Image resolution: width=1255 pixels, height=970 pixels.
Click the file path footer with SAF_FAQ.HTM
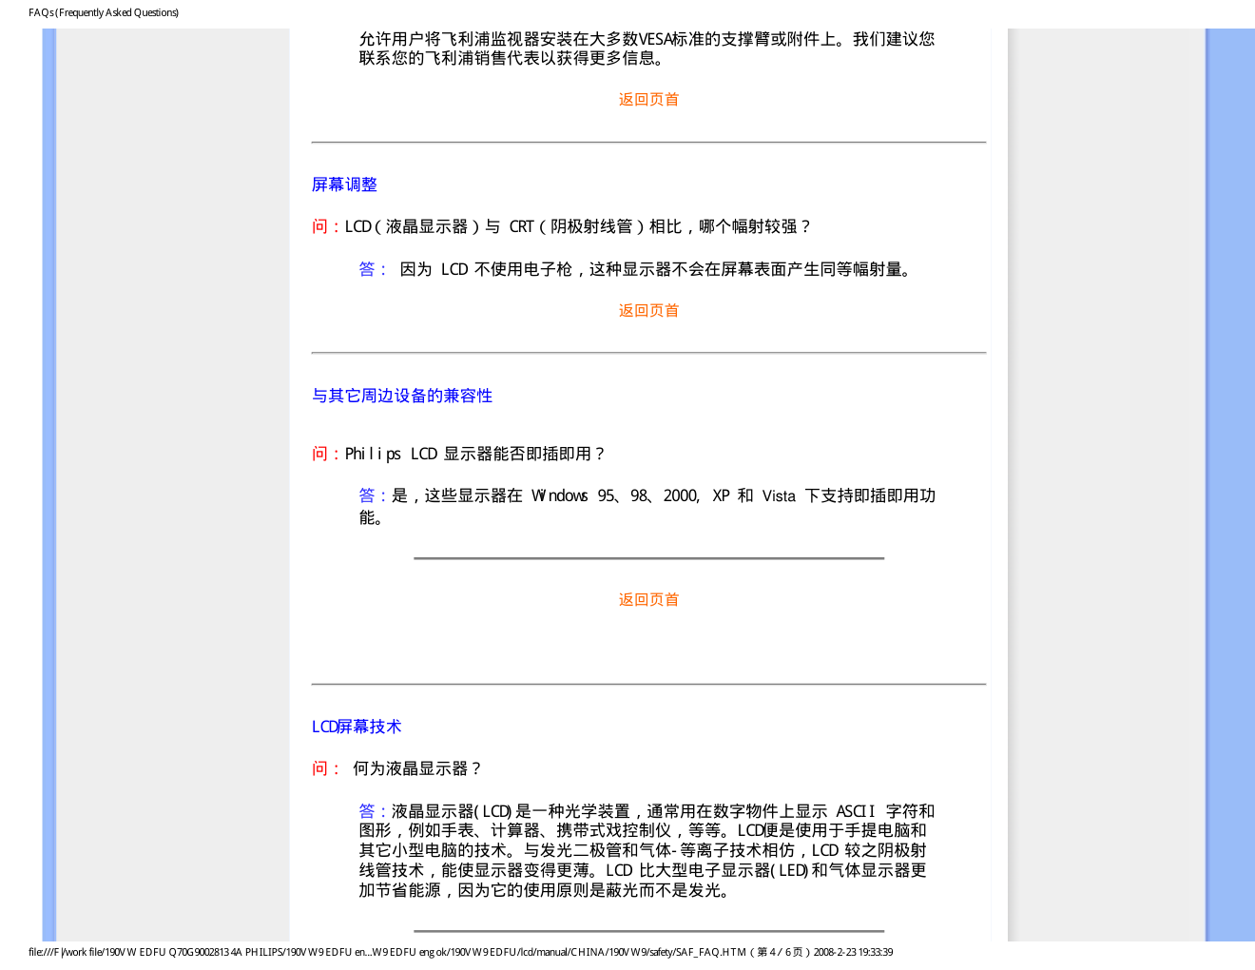coord(460,952)
